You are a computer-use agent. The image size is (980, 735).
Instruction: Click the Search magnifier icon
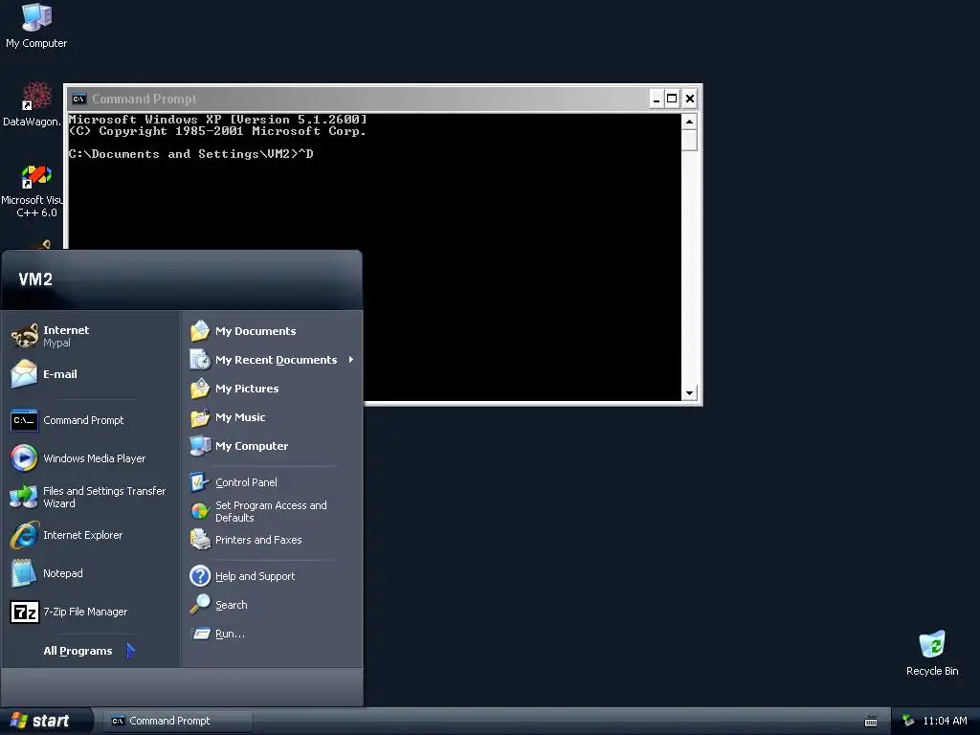pyautogui.click(x=200, y=605)
